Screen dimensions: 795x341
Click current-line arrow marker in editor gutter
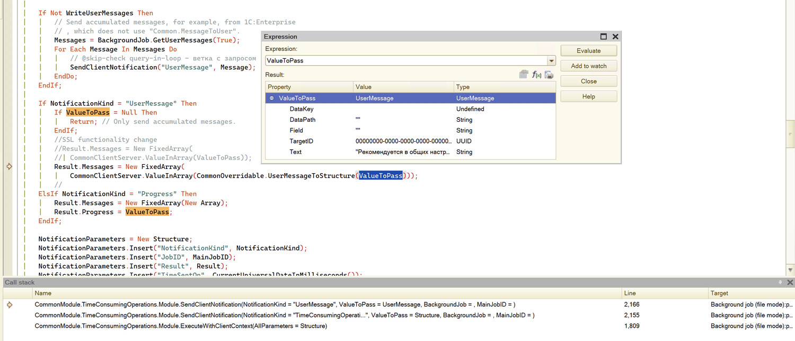[x=9, y=167]
